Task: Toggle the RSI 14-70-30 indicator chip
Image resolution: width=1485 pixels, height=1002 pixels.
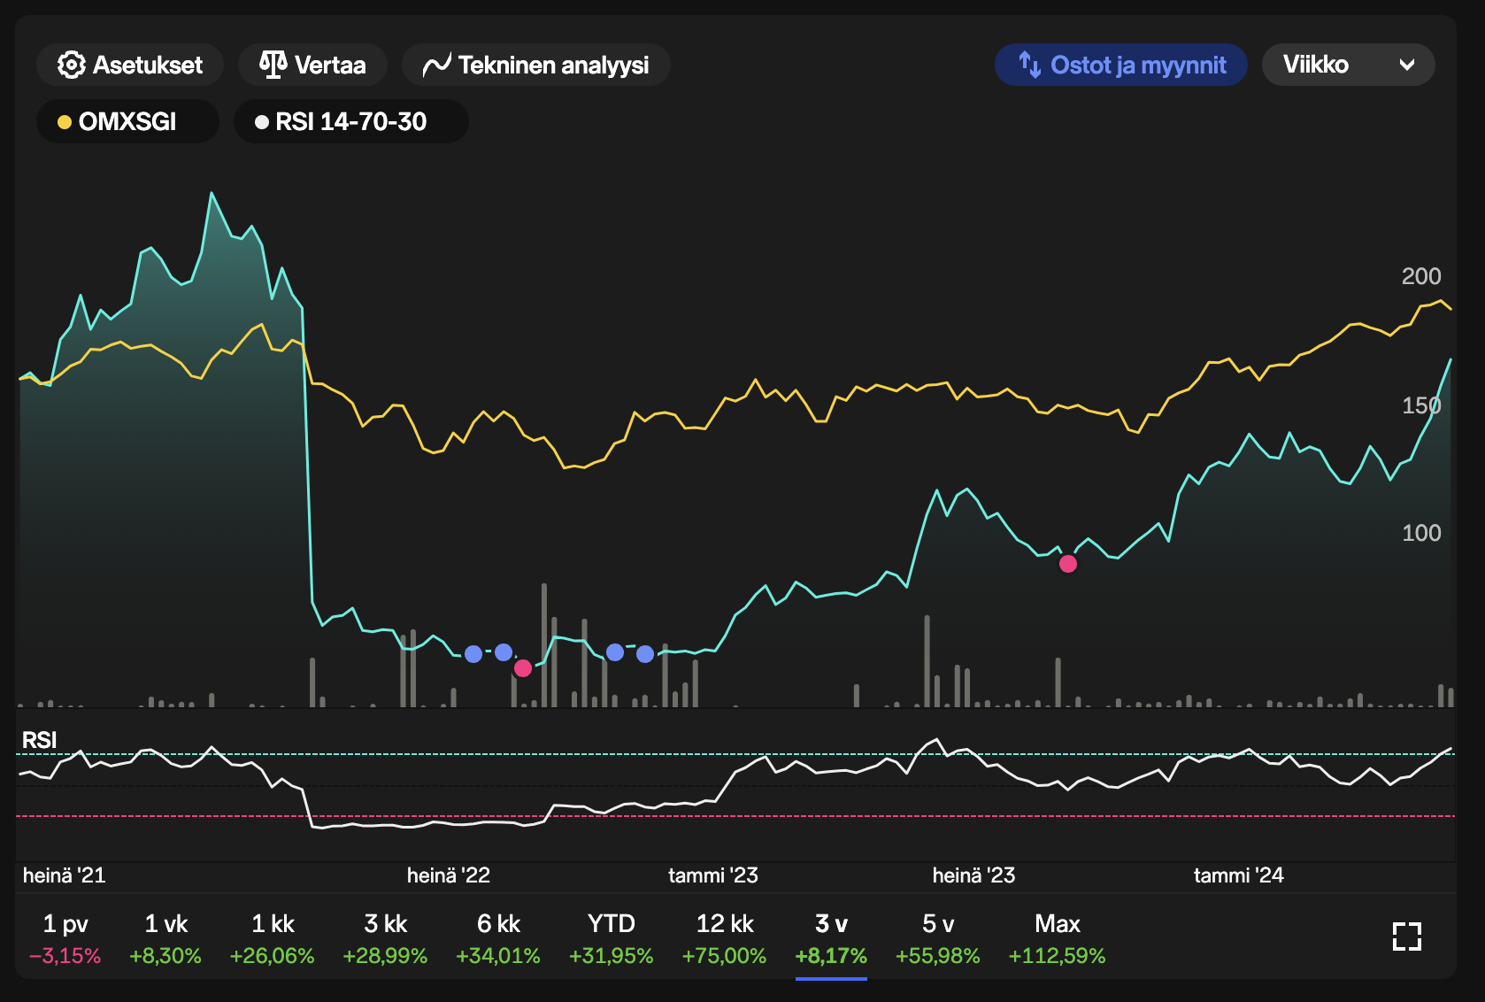Action: click(350, 121)
